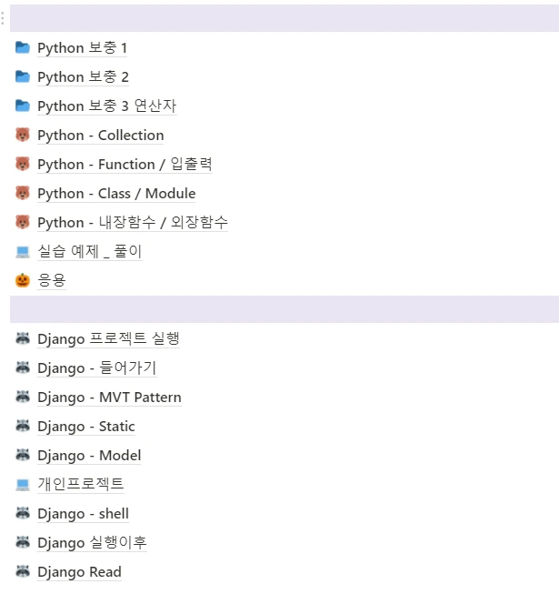Click the raccoon icon beside Django - shell

tap(23, 513)
